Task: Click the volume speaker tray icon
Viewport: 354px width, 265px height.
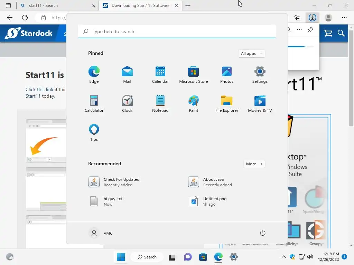Action: 310,257
